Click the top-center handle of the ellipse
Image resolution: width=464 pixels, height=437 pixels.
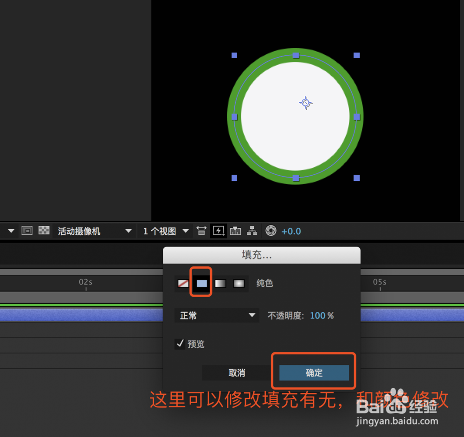tap(296, 55)
